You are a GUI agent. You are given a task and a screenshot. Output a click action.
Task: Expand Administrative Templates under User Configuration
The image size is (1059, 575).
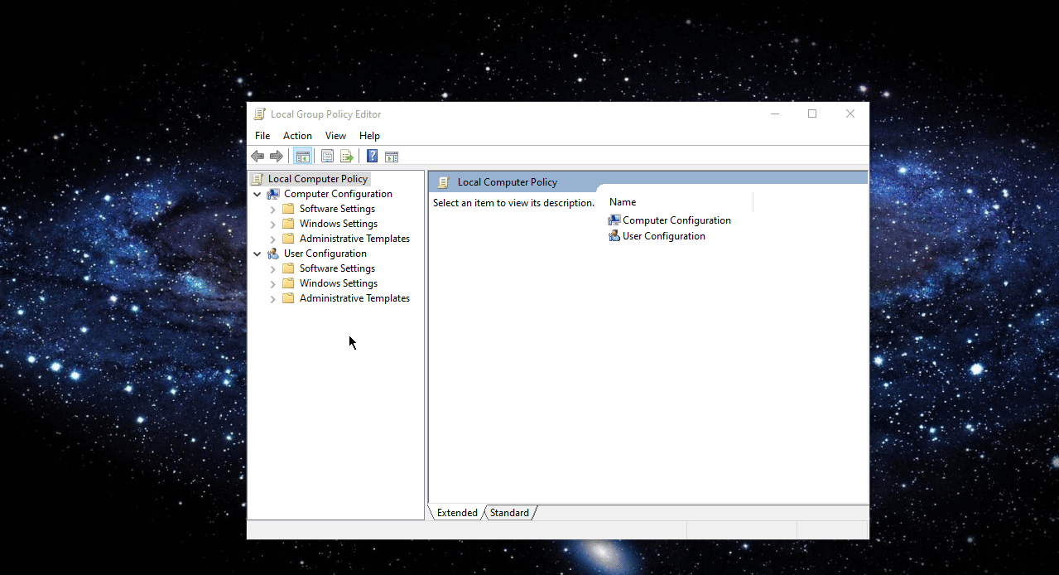(x=273, y=298)
